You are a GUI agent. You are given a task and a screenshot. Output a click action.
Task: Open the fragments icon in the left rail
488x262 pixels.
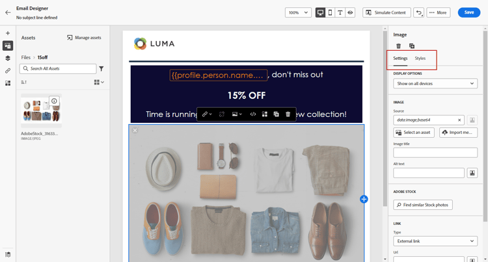[x=8, y=83]
